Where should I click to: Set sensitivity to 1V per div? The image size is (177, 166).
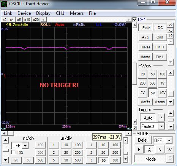coord(163,83)
